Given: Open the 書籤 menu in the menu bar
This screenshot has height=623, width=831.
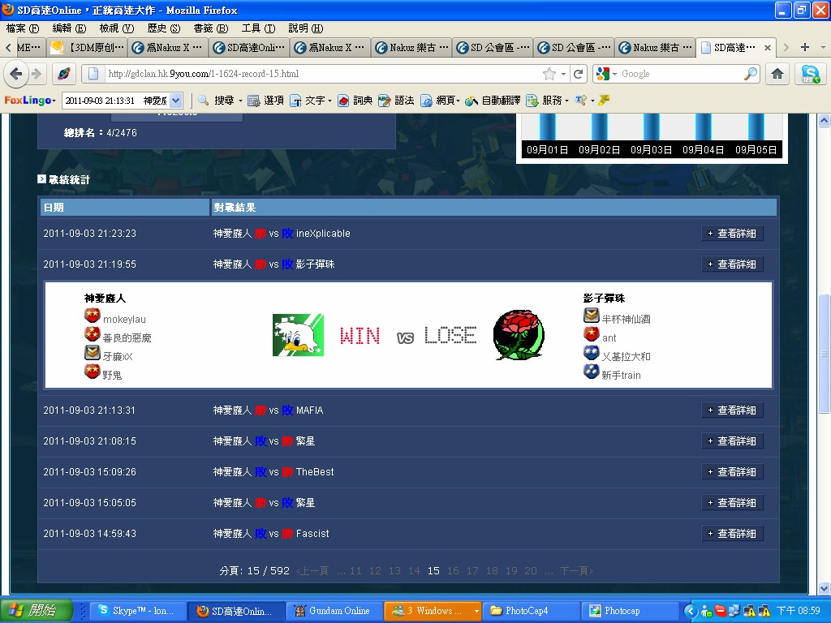Looking at the screenshot, I should [208, 28].
